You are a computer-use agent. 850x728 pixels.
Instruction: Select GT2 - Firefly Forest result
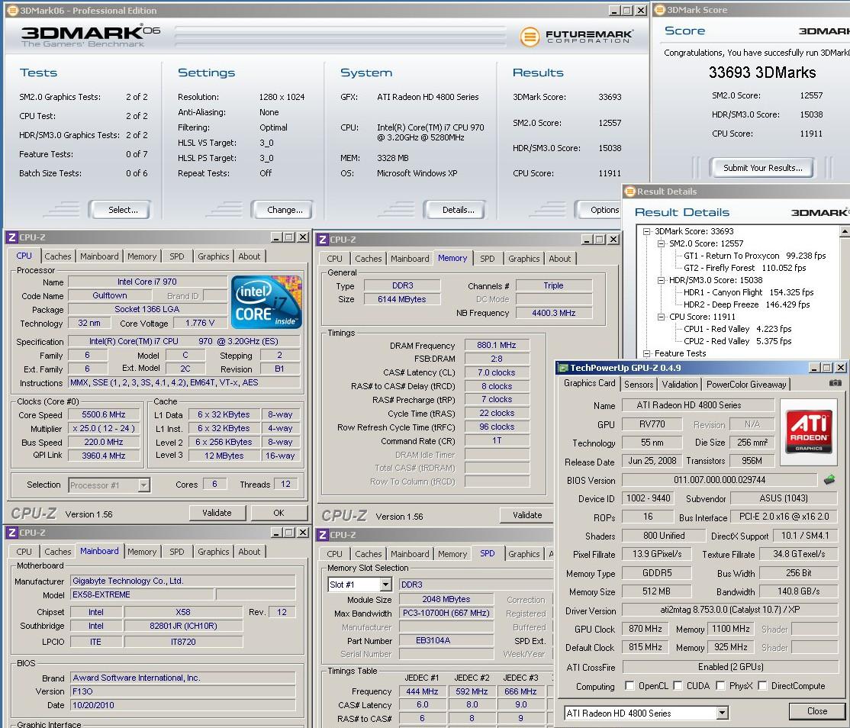(x=745, y=268)
